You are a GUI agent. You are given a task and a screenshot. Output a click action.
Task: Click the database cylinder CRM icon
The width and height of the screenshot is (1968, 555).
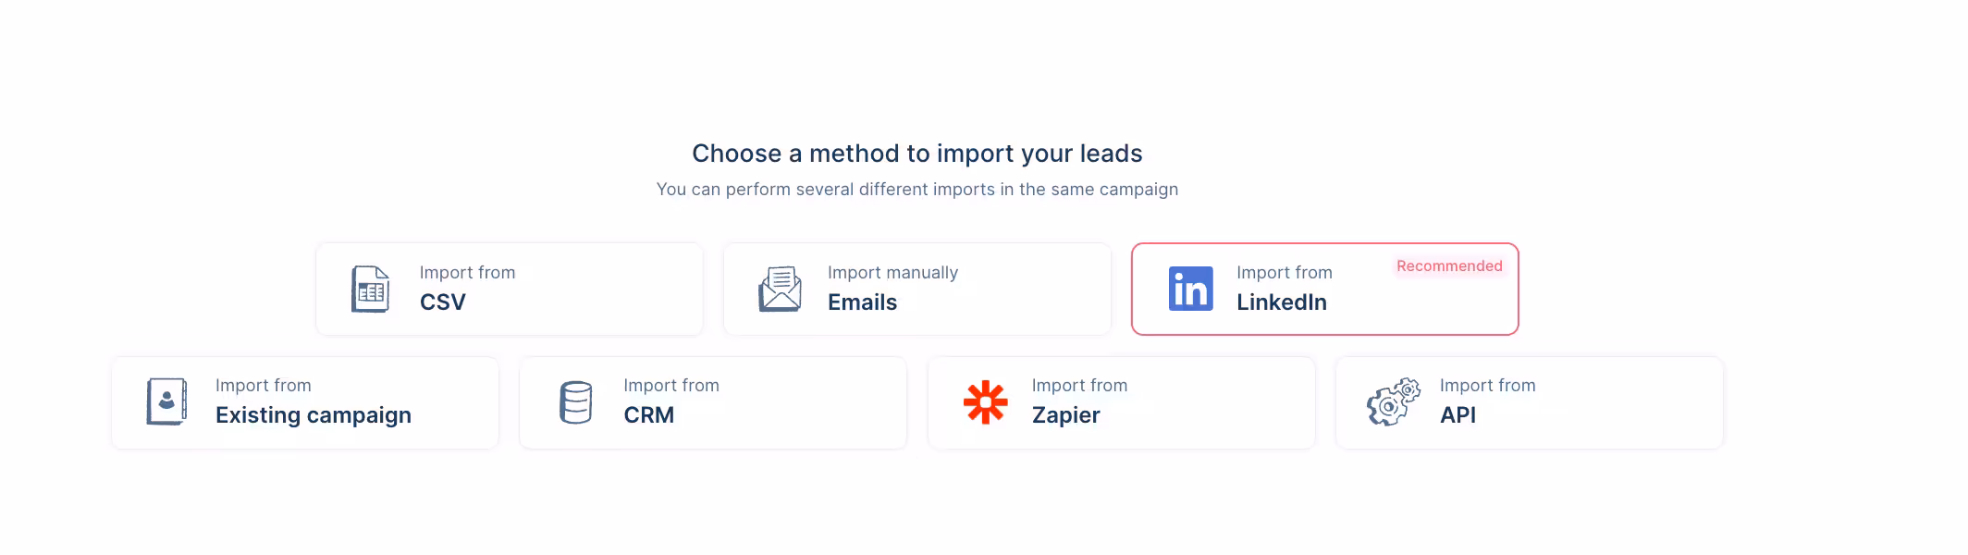pyautogui.click(x=575, y=402)
